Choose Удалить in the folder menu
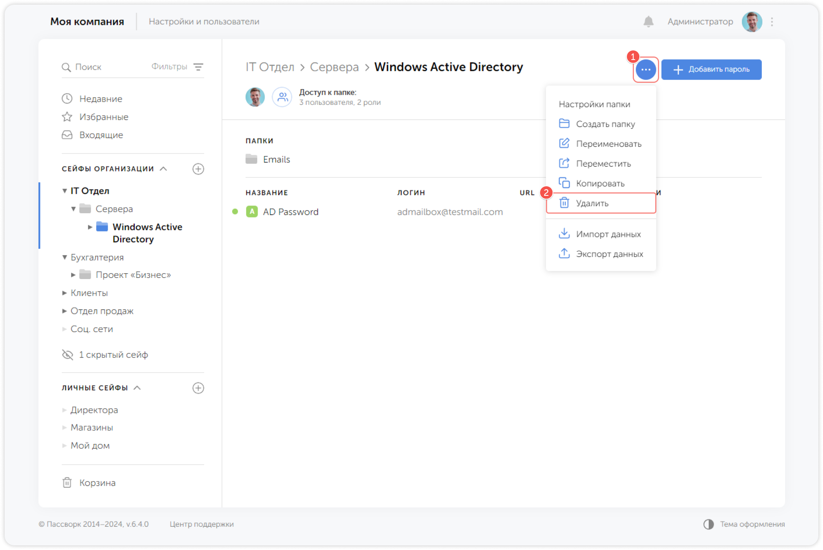 point(592,203)
